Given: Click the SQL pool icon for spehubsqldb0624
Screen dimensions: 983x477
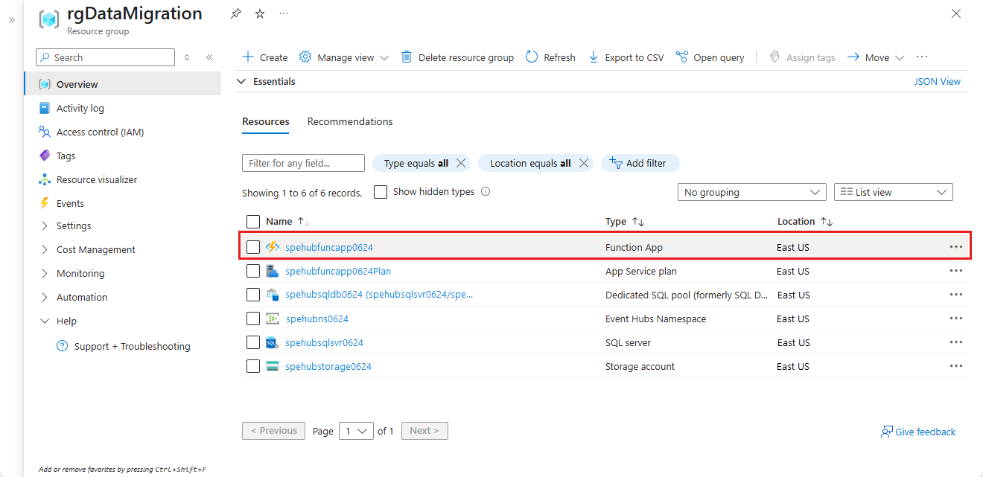Looking at the screenshot, I should [x=273, y=295].
